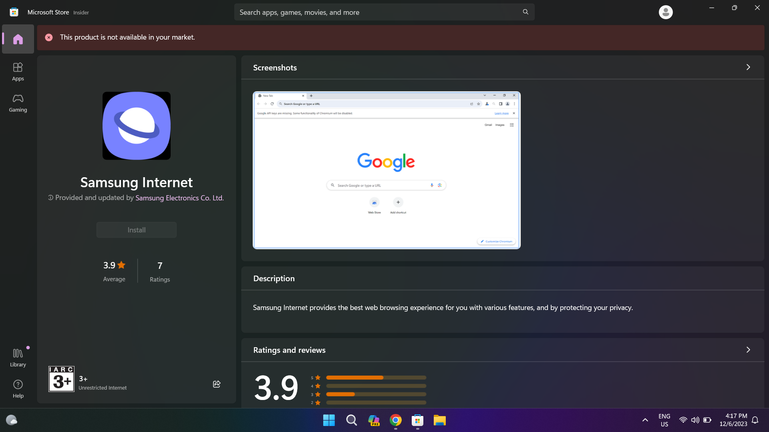The image size is (769, 432).
Task: Open Copilot from the taskbar
Action: point(374,420)
